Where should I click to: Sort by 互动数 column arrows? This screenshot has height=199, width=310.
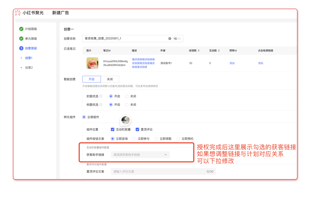(219, 51)
